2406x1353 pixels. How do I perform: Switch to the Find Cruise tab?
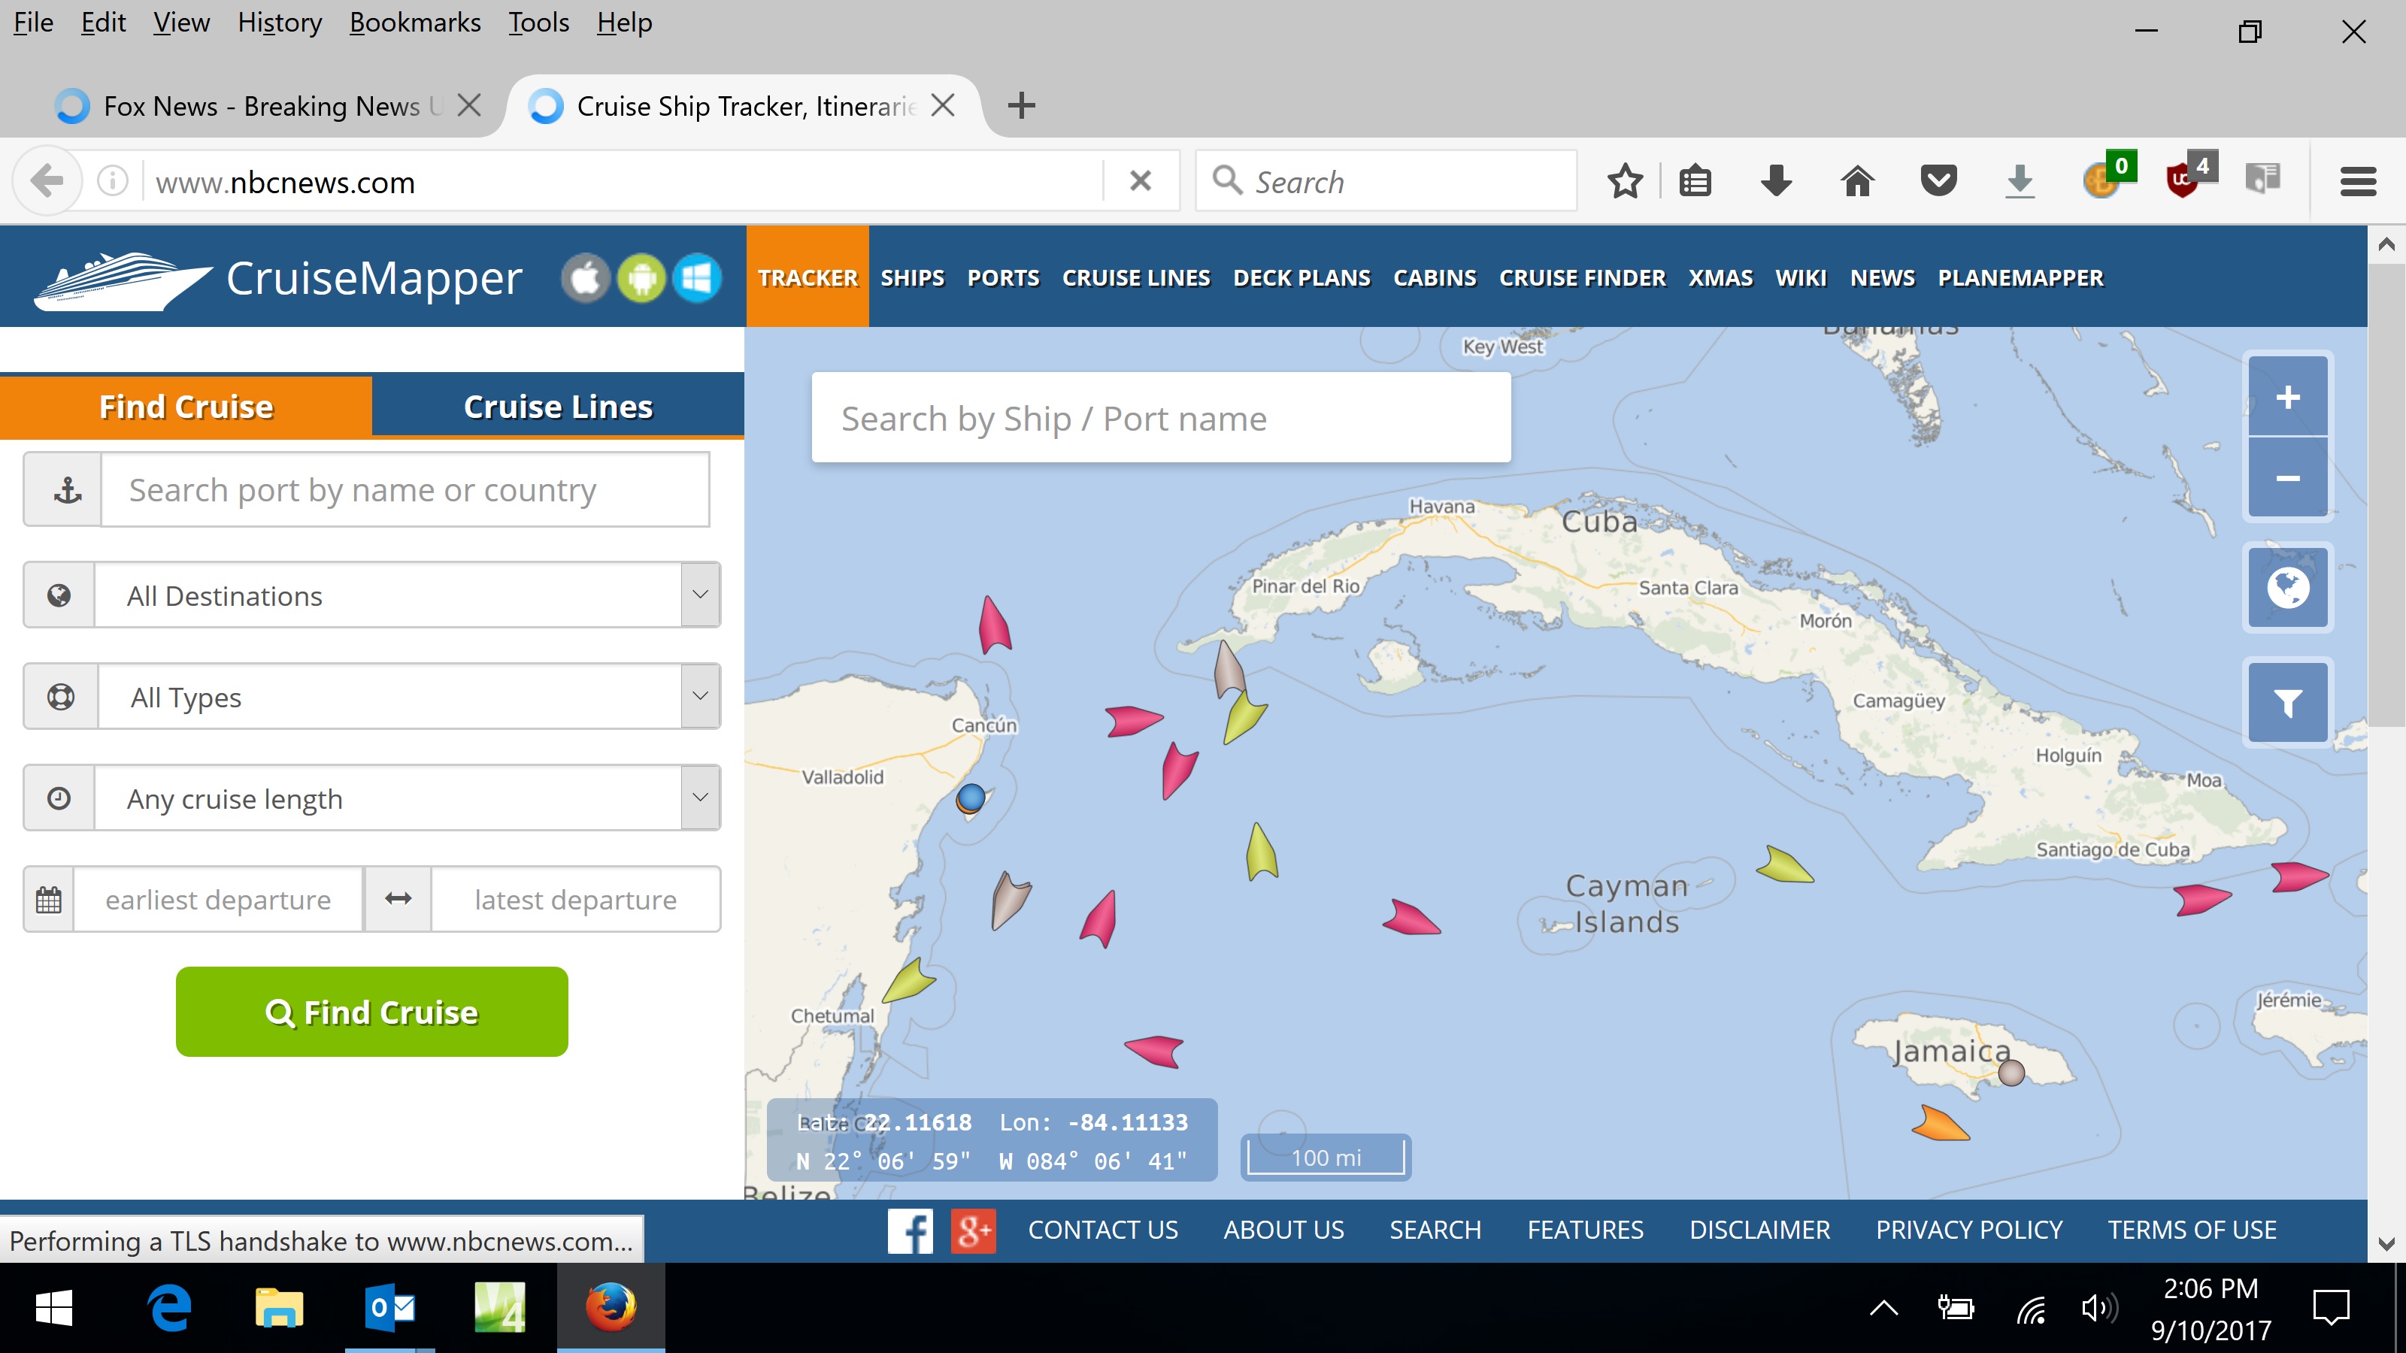(x=186, y=406)
